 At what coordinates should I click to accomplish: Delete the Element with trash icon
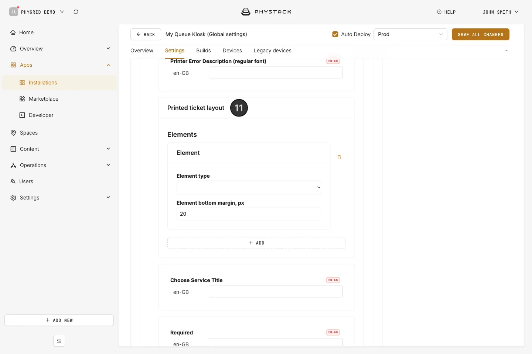pyautogui.click(x=339, y=157)
